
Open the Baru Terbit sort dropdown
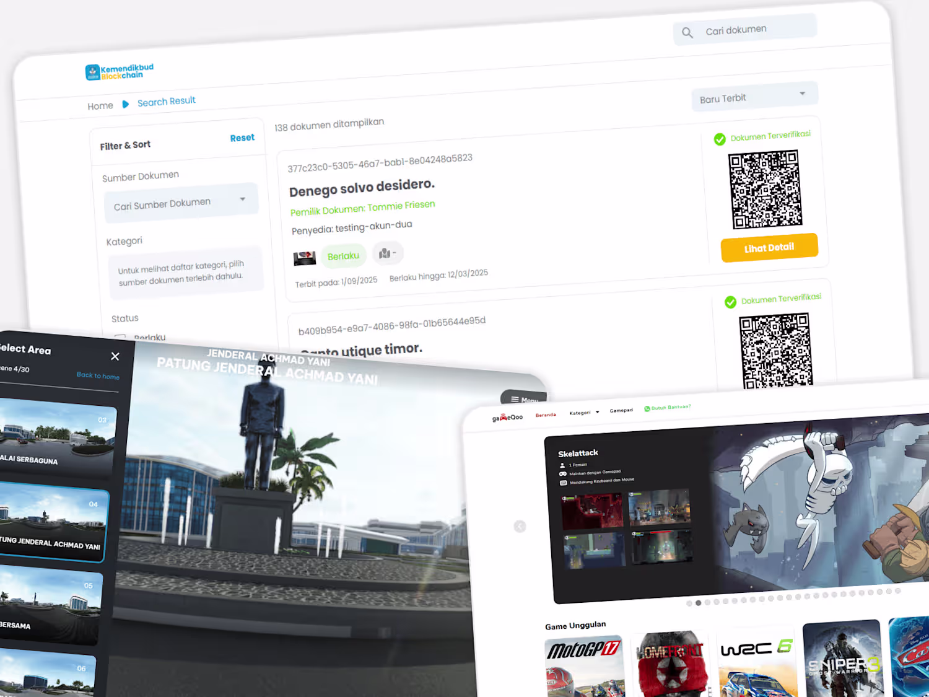754,97
